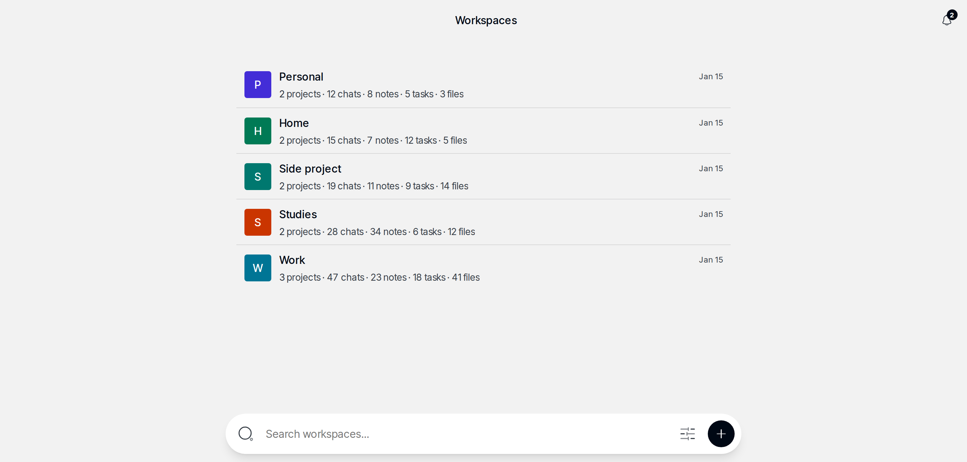Click the Jan 15 date on Studies row
967x462 pixels.
(x=710, y=214)
